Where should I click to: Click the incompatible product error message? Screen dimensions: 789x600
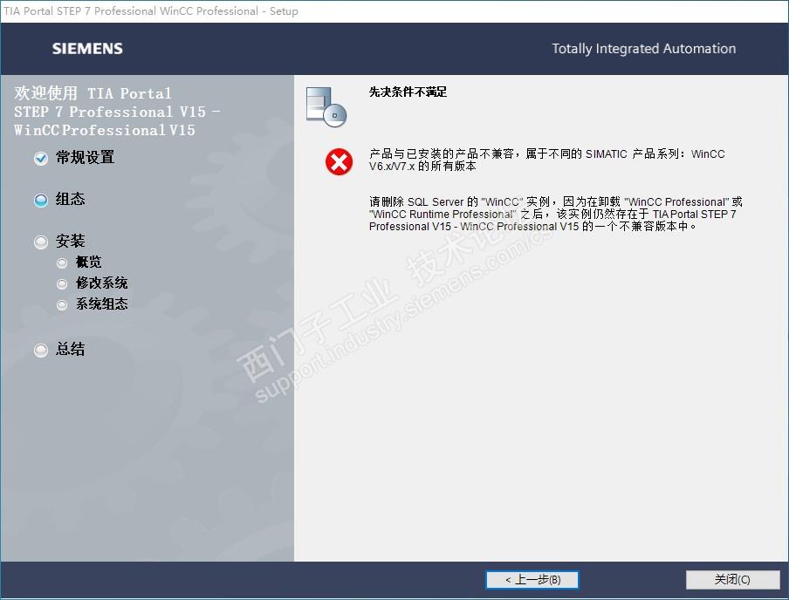[547, 160]
